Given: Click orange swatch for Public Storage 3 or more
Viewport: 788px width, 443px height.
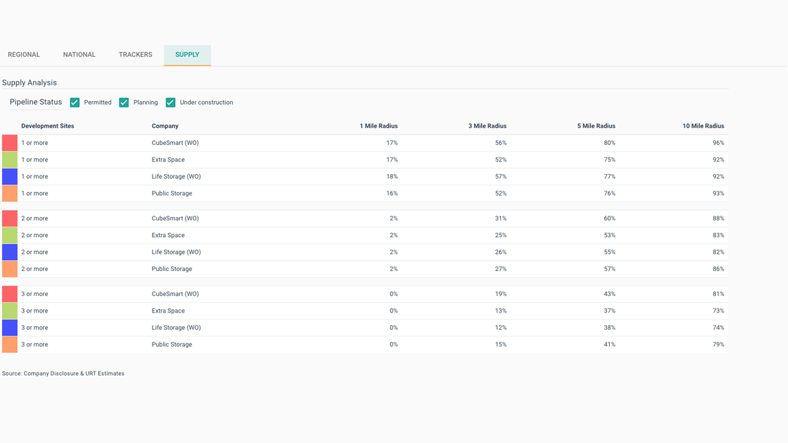Looking at the screenshot, I should tap(10, 345).
